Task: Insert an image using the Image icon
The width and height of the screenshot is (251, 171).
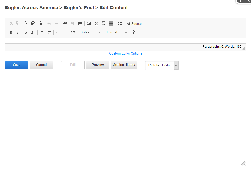Action: [x=89, y=23]
